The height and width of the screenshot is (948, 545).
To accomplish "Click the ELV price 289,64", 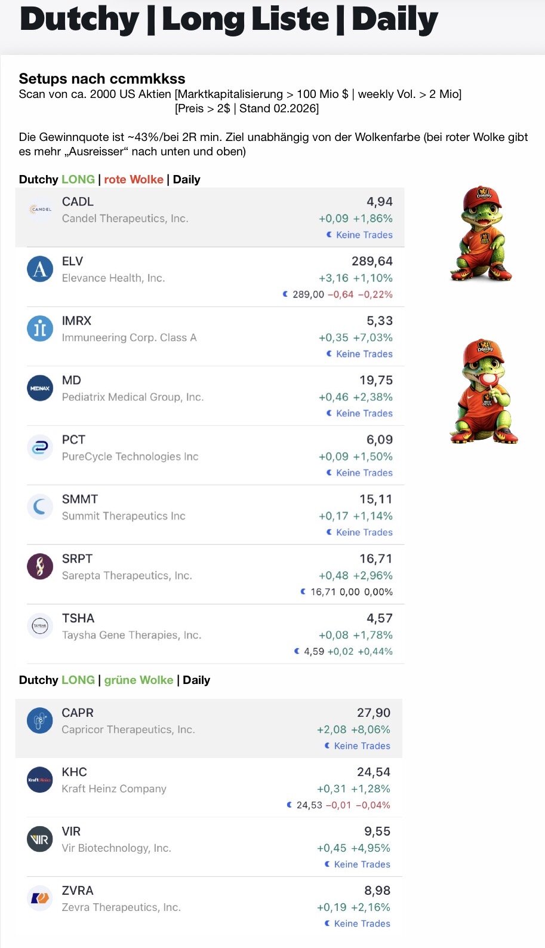I will click(372, 261).
